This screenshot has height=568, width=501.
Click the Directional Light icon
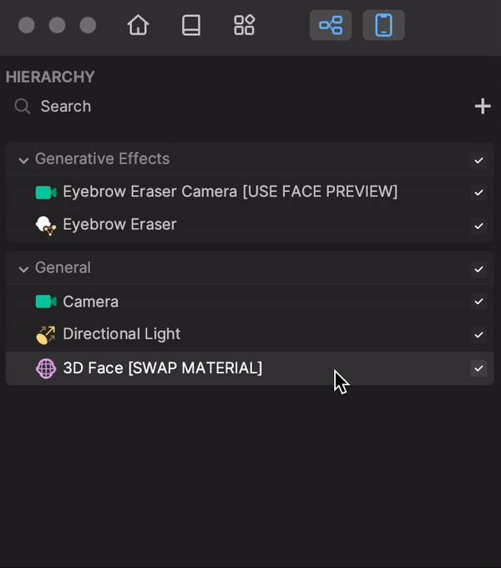(x=46, y=335)
